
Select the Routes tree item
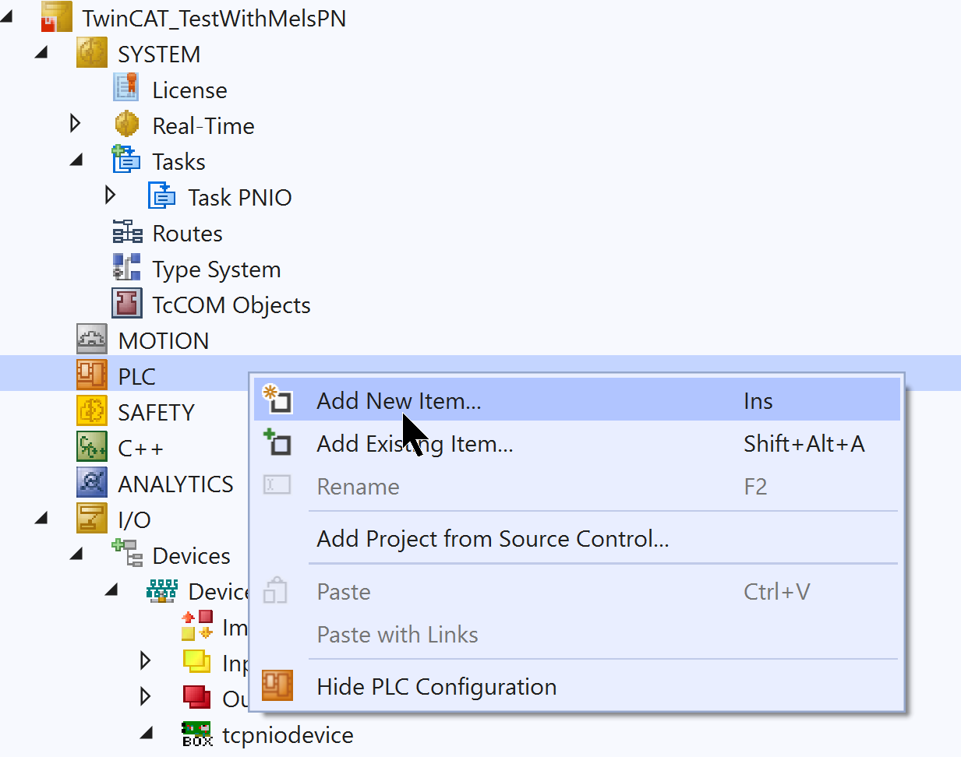click(187, 233)
